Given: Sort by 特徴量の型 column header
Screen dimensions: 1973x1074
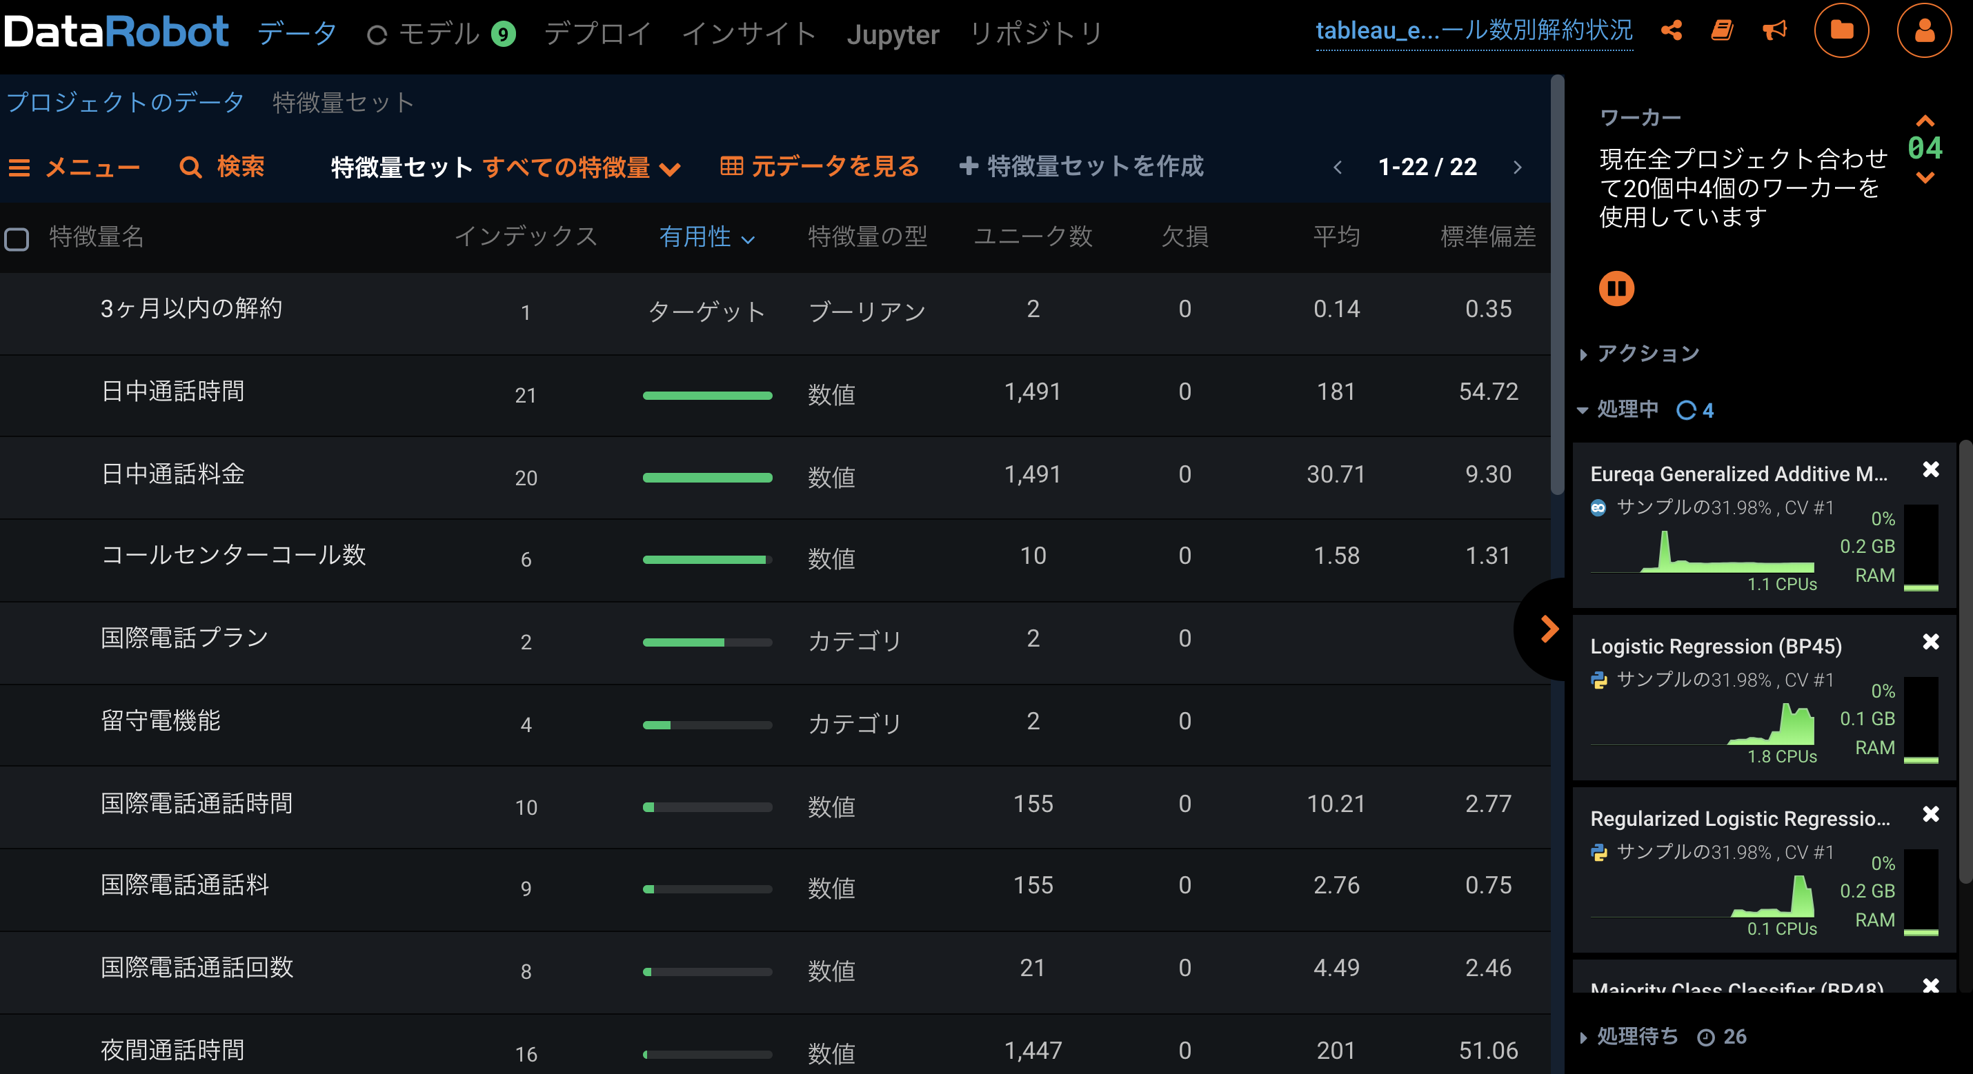Looking at the screenshot, I should 867,236.
